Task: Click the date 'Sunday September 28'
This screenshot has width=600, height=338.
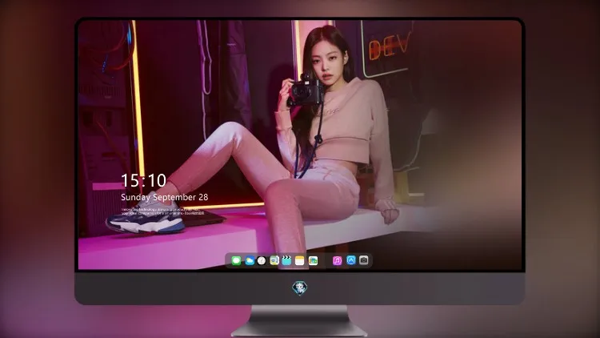Action: point(165,197)
